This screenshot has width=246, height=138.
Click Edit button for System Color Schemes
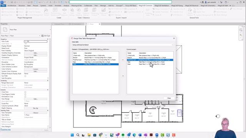pyautogui.click(x=36, y=71)
